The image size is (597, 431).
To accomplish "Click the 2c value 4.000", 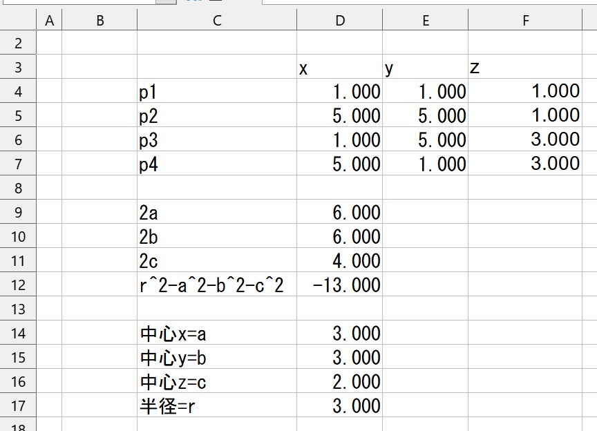I will point(340,260).
